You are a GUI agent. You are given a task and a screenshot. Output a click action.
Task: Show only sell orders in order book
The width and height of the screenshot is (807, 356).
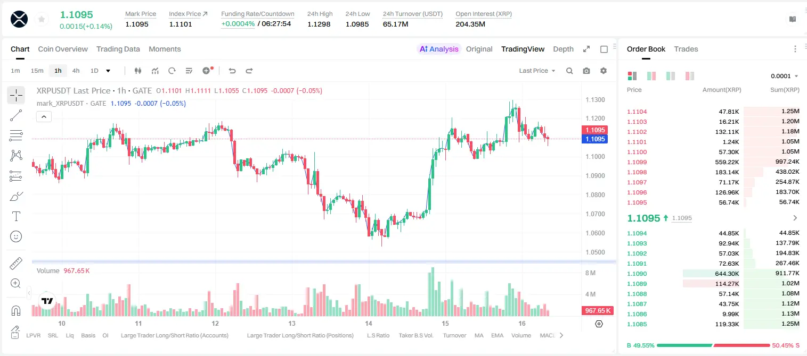click(690, 76)
